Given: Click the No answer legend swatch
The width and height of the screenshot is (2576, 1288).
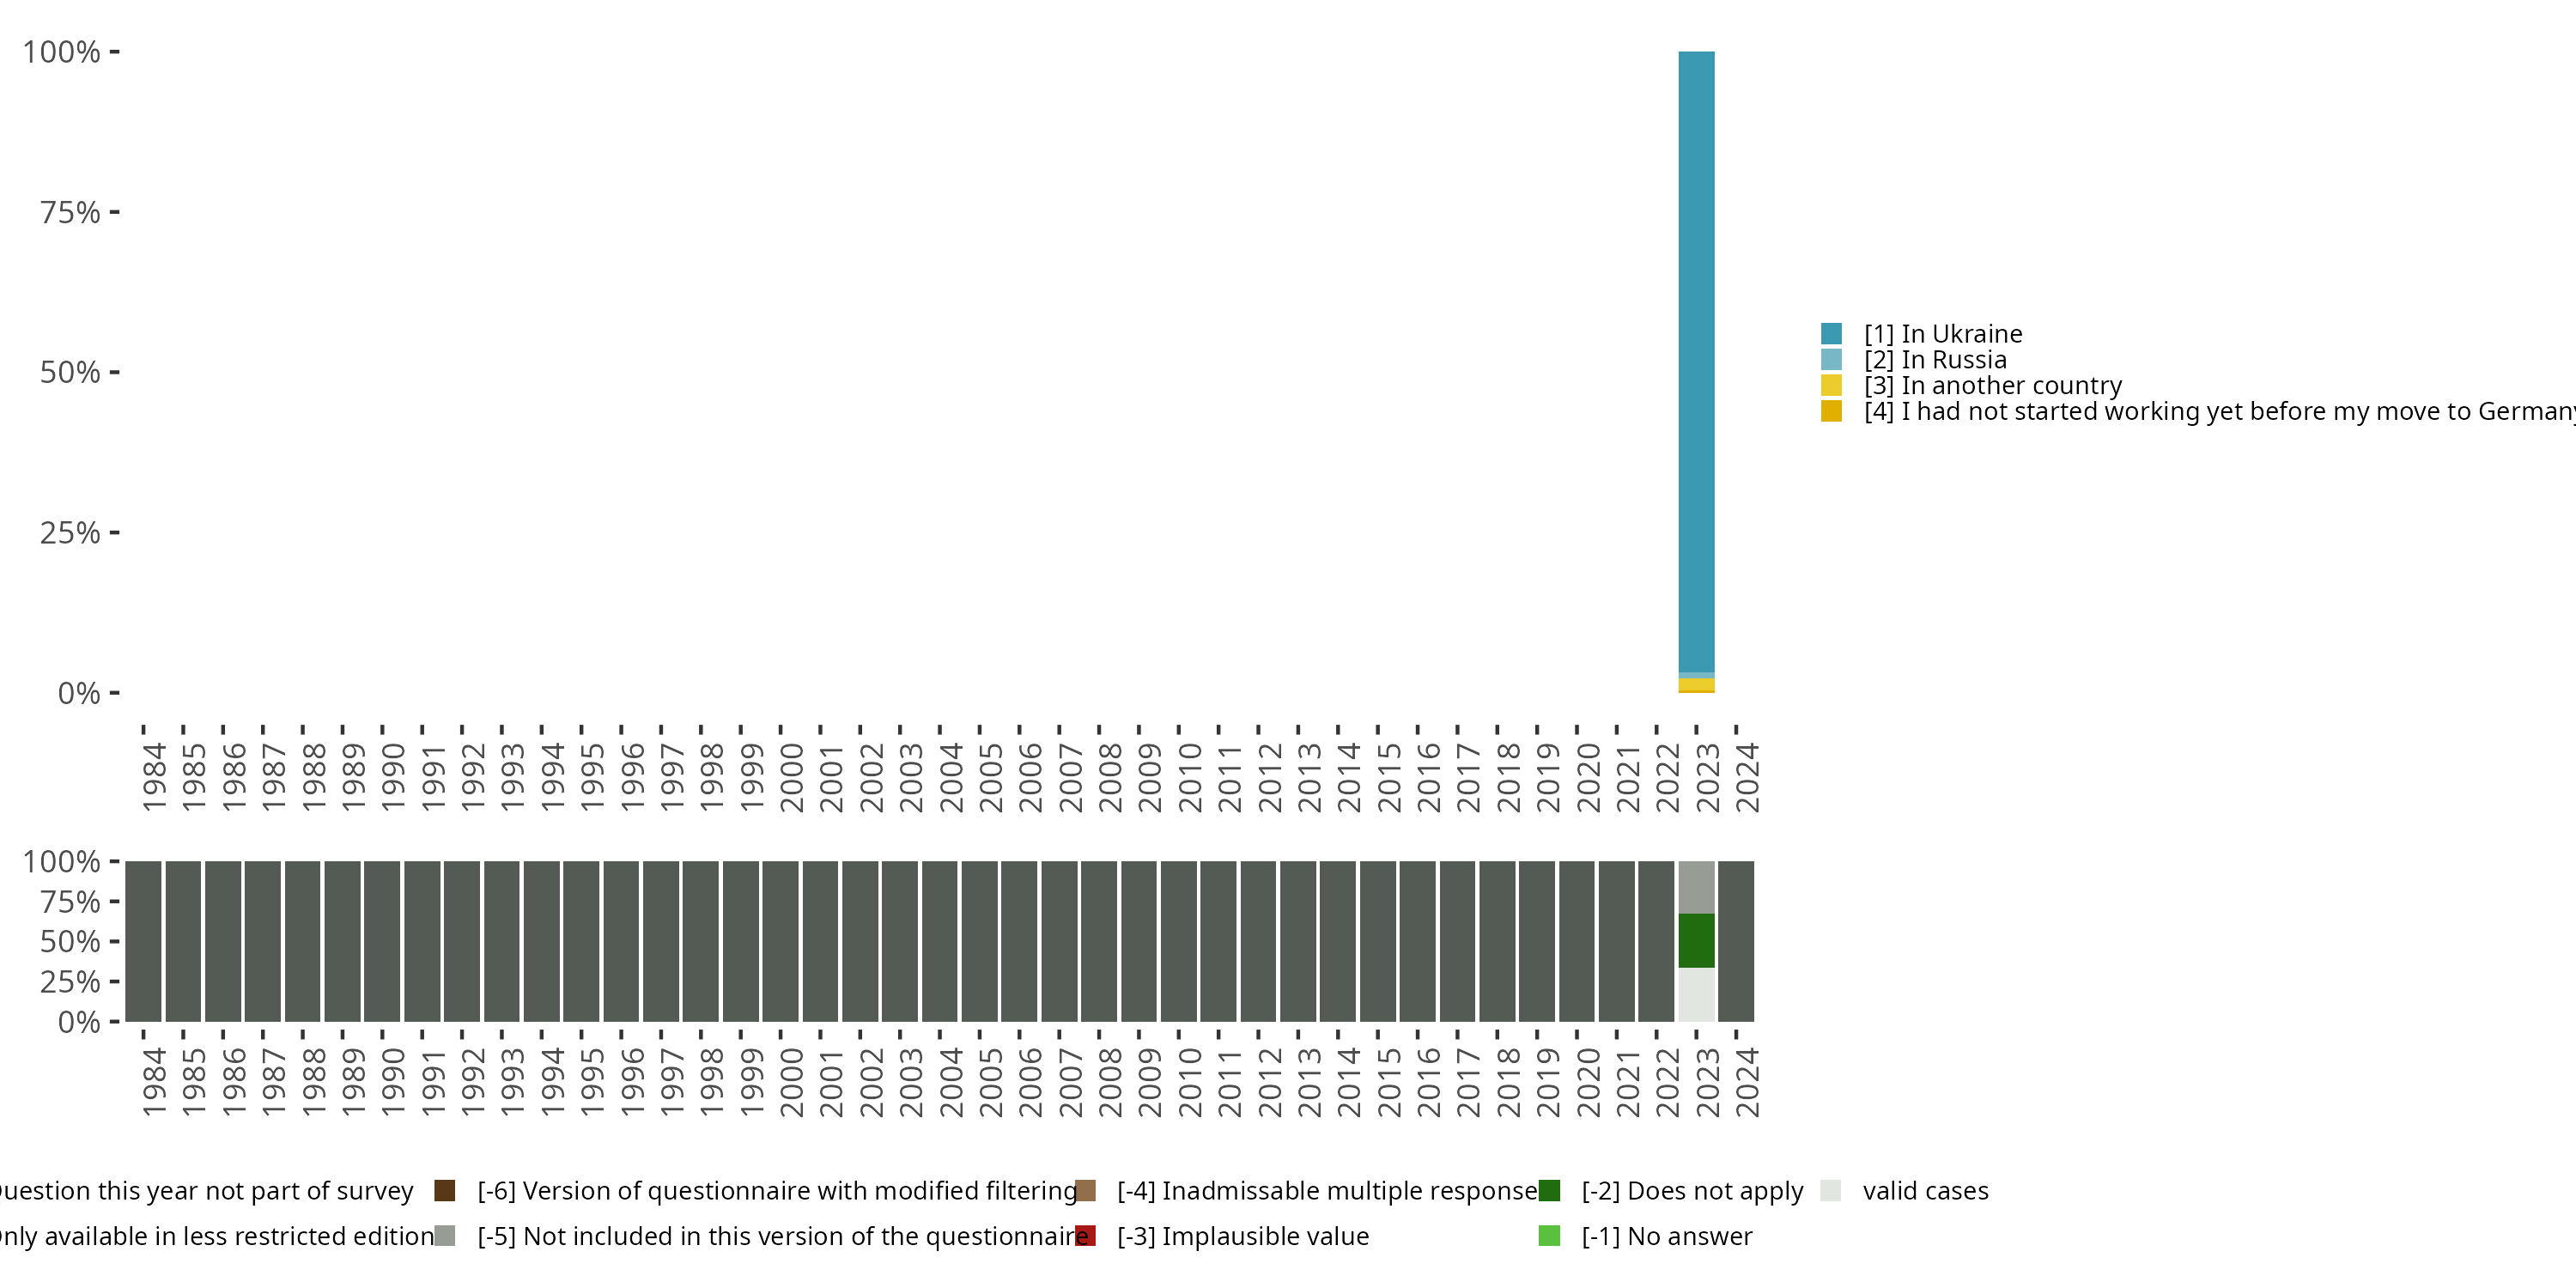Looking at the screenshot, I should (x=1549, y=1236).
